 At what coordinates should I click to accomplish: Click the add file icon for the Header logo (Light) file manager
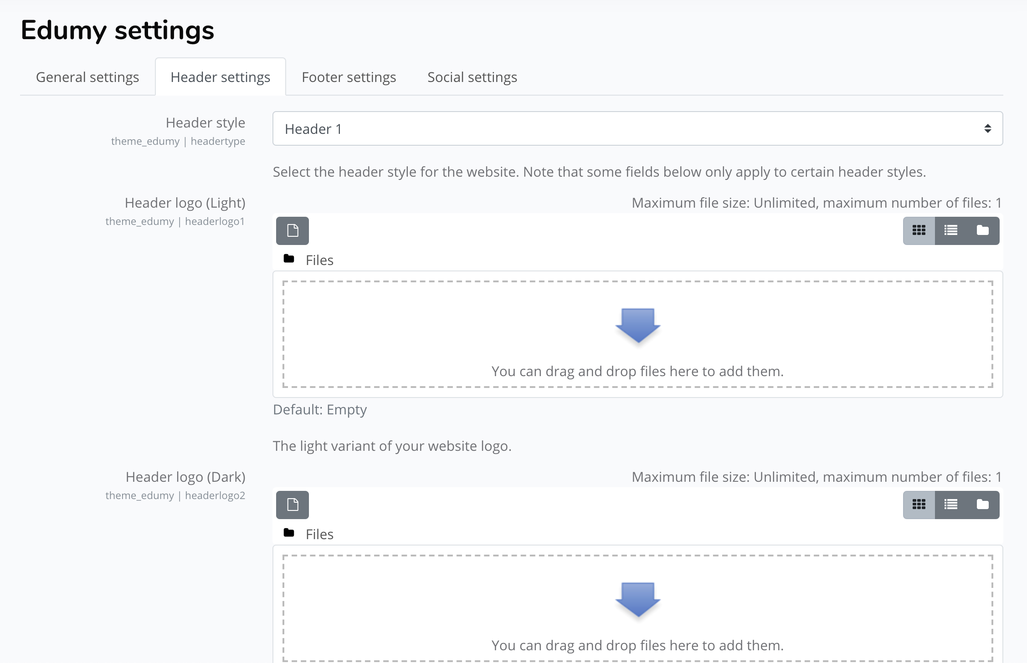point(293,231)
